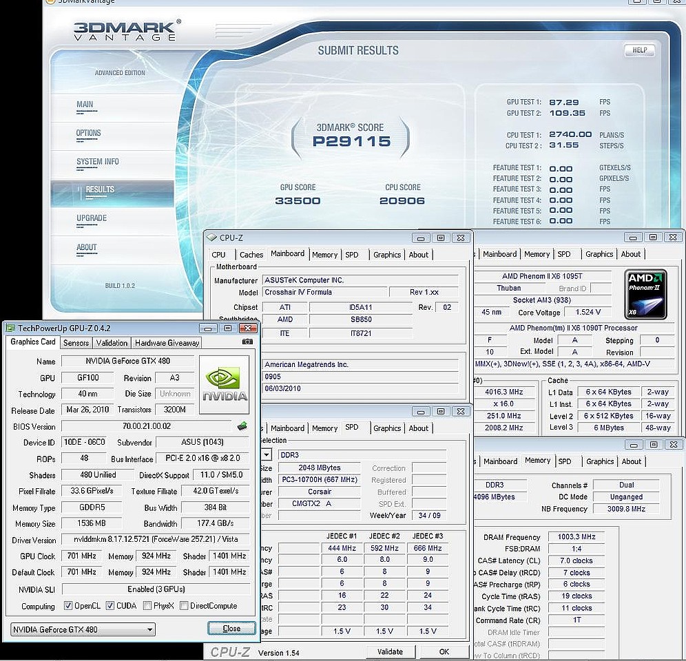Click the Core Voltage value 1.524 V
The height and width of the screenshot is (661, 686).
588,313
